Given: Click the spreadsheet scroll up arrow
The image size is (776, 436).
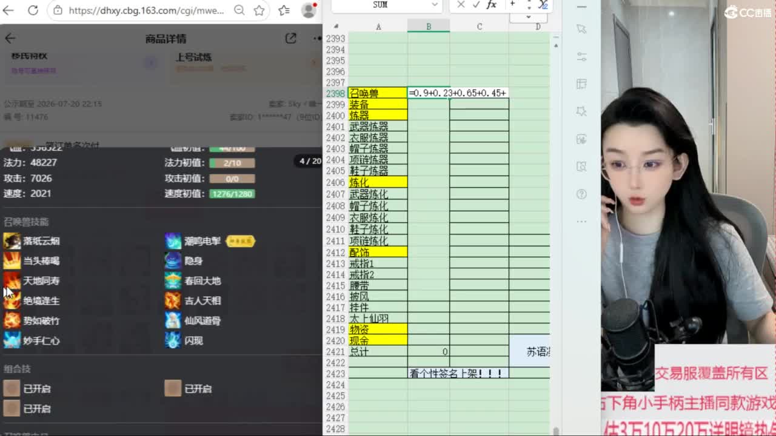Looking at the screenshot, I should click(556, 45).
